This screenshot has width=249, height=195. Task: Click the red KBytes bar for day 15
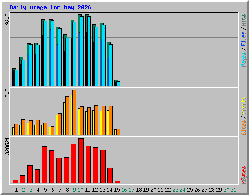tap(118, 182)
